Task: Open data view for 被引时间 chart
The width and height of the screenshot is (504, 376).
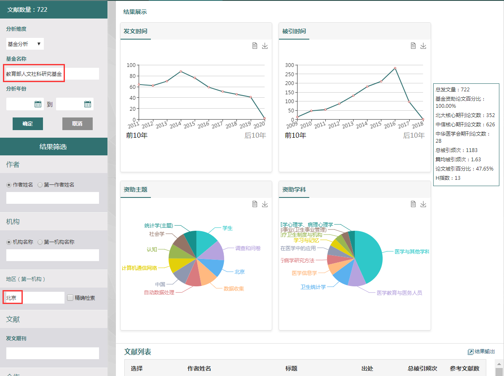Action: (413, 46)
